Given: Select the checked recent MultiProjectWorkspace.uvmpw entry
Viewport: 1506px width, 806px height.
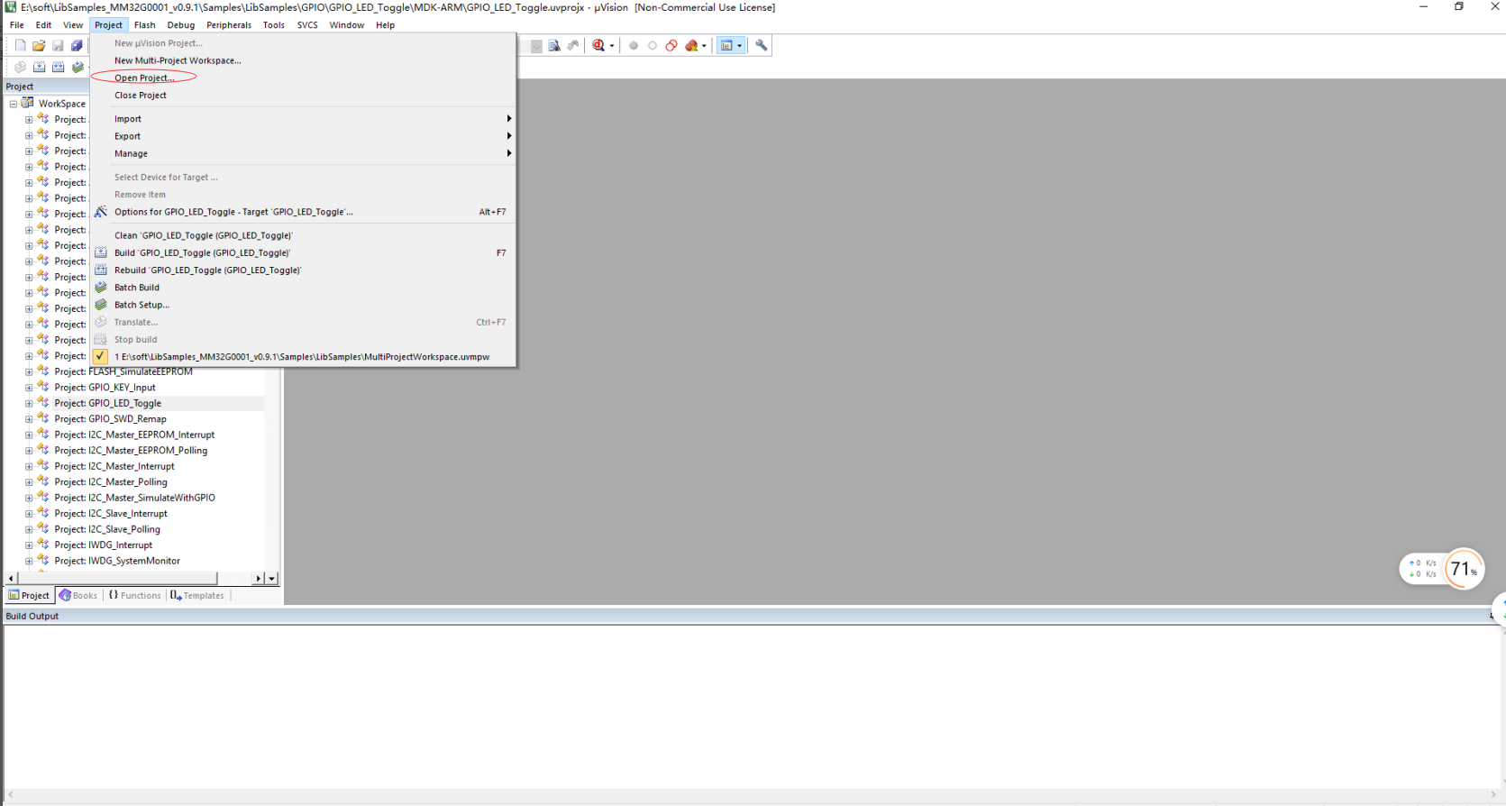Looking at the screenshot, I should pyautogui.click(x=305, y=357).
